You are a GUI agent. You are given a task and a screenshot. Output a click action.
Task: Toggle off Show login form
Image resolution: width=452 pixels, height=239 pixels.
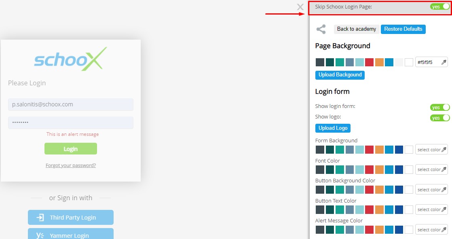pyautogui.click(x=439, y=107)
